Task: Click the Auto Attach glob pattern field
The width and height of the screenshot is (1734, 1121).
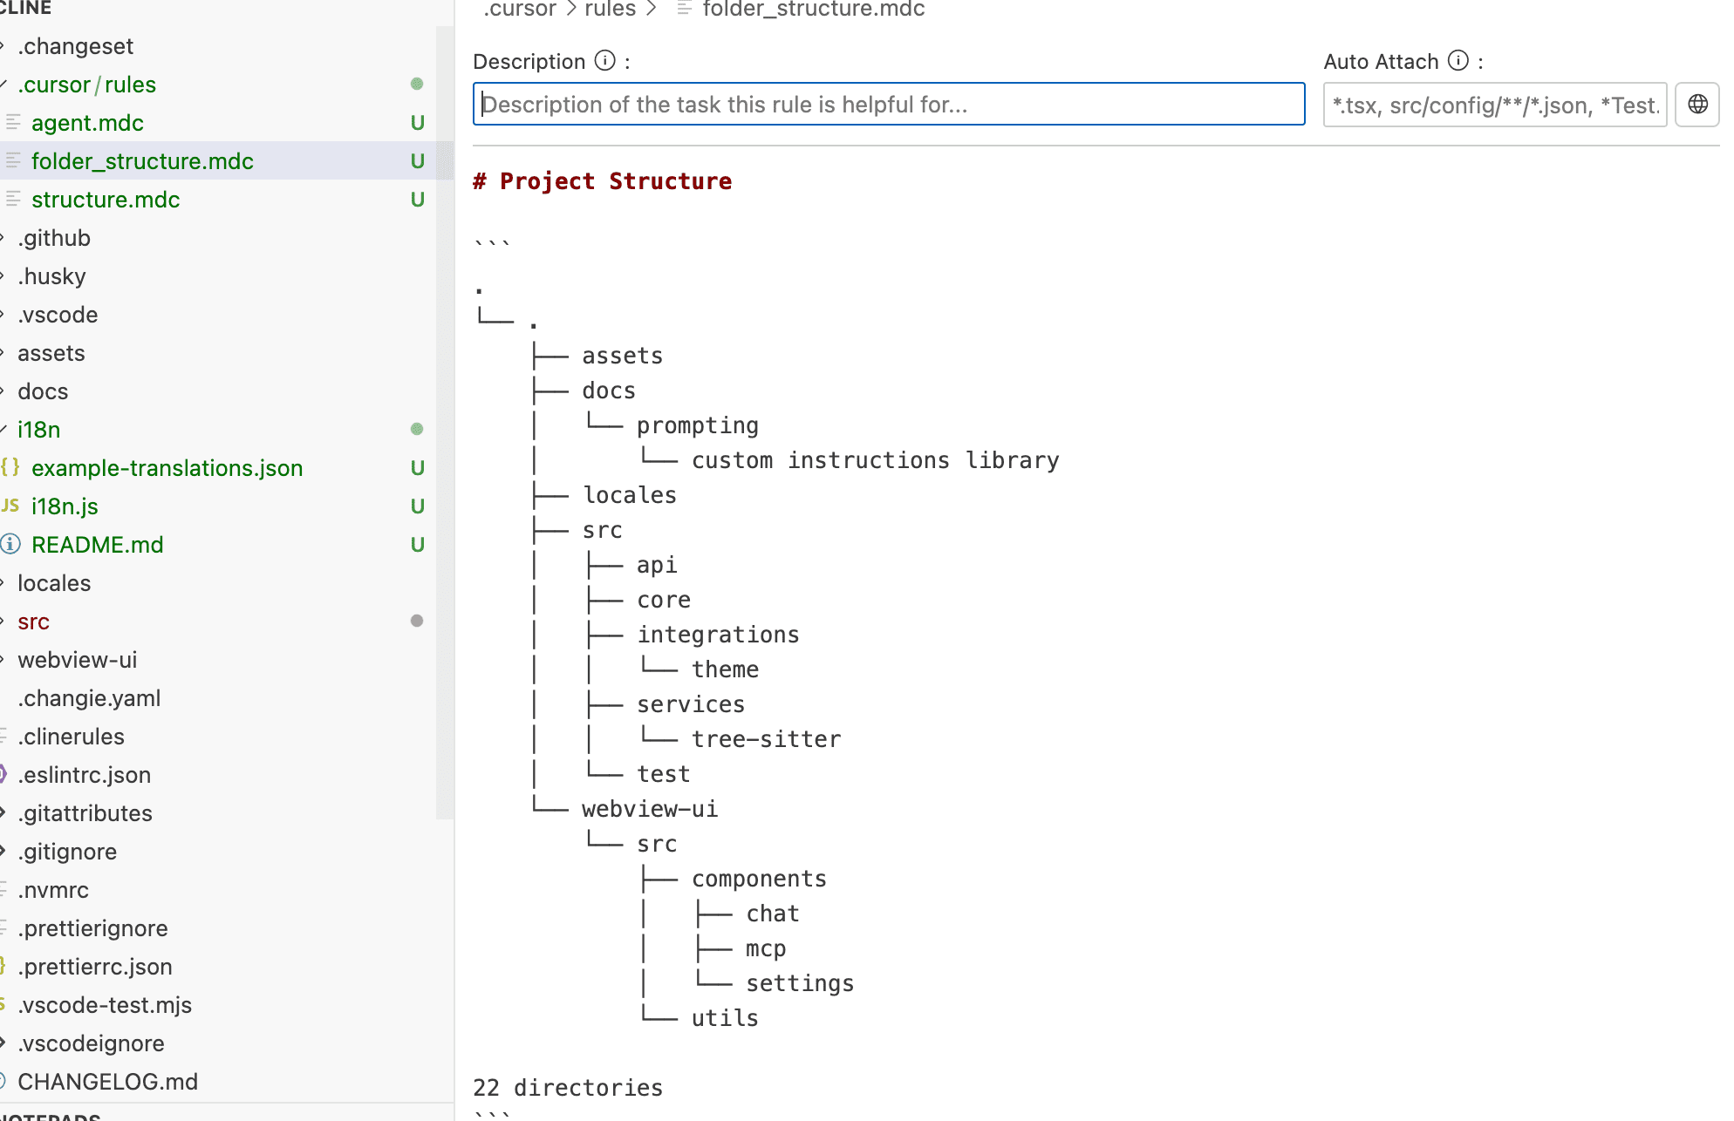Action: pyautogui.click(x=1495, y=105)
